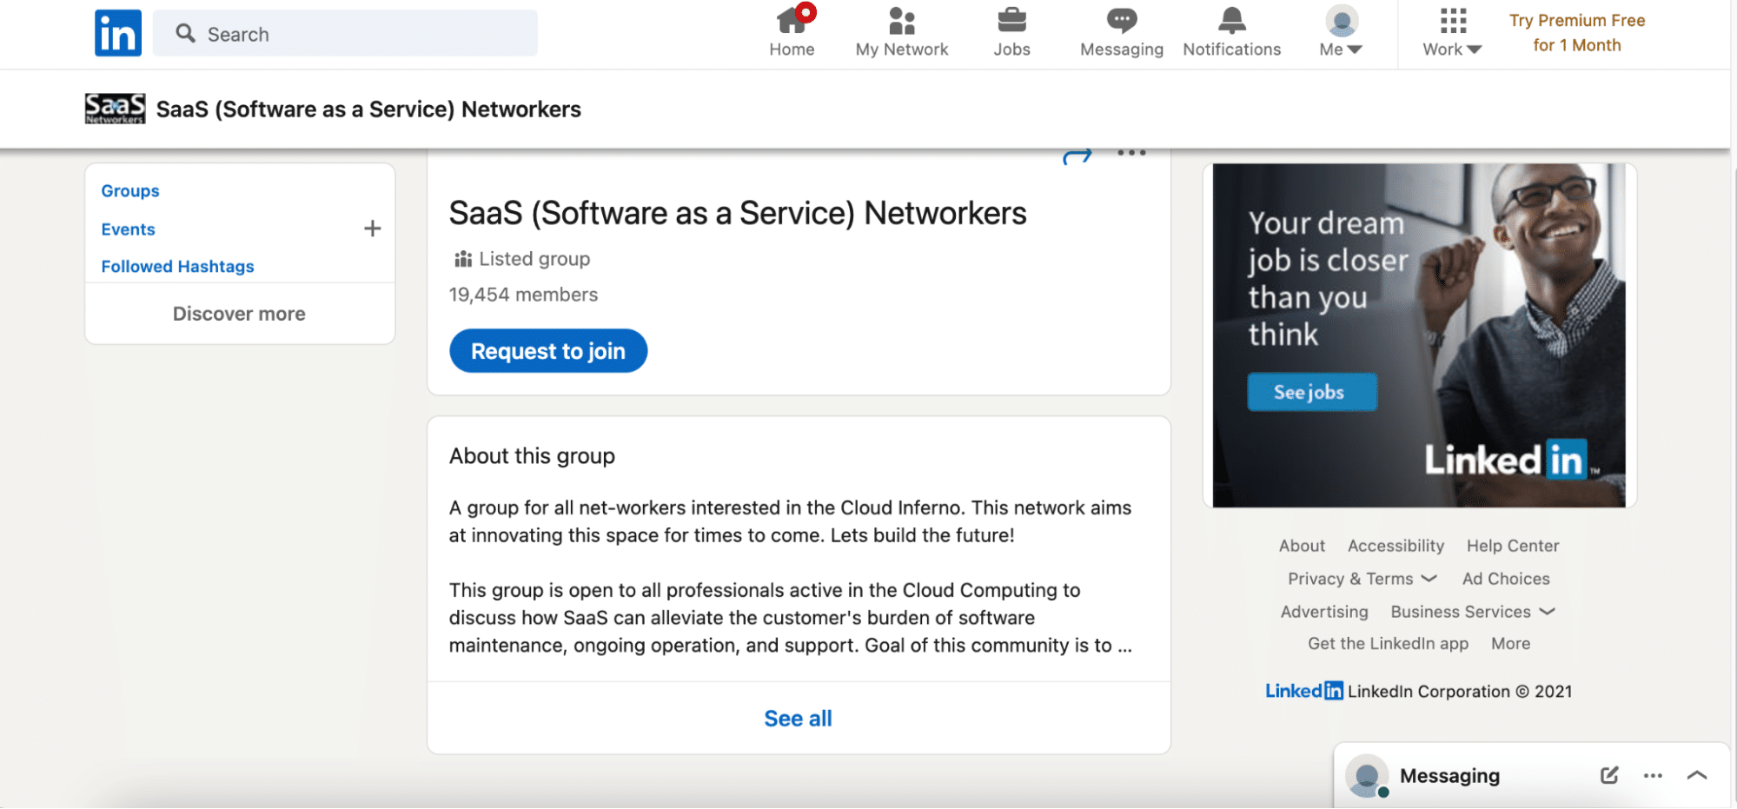Open the new message compose icon
Screen dimensions: 1737x809
[x=1608, y=775]
